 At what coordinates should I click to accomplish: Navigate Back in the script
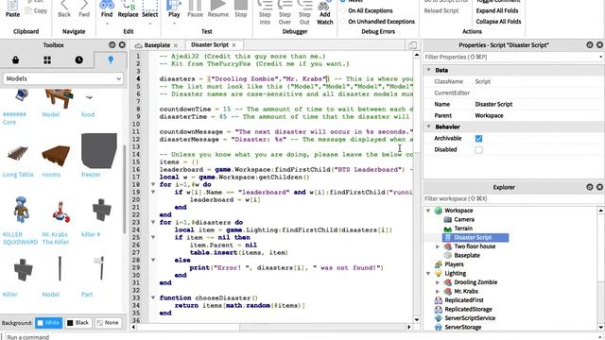coord(64,9)
